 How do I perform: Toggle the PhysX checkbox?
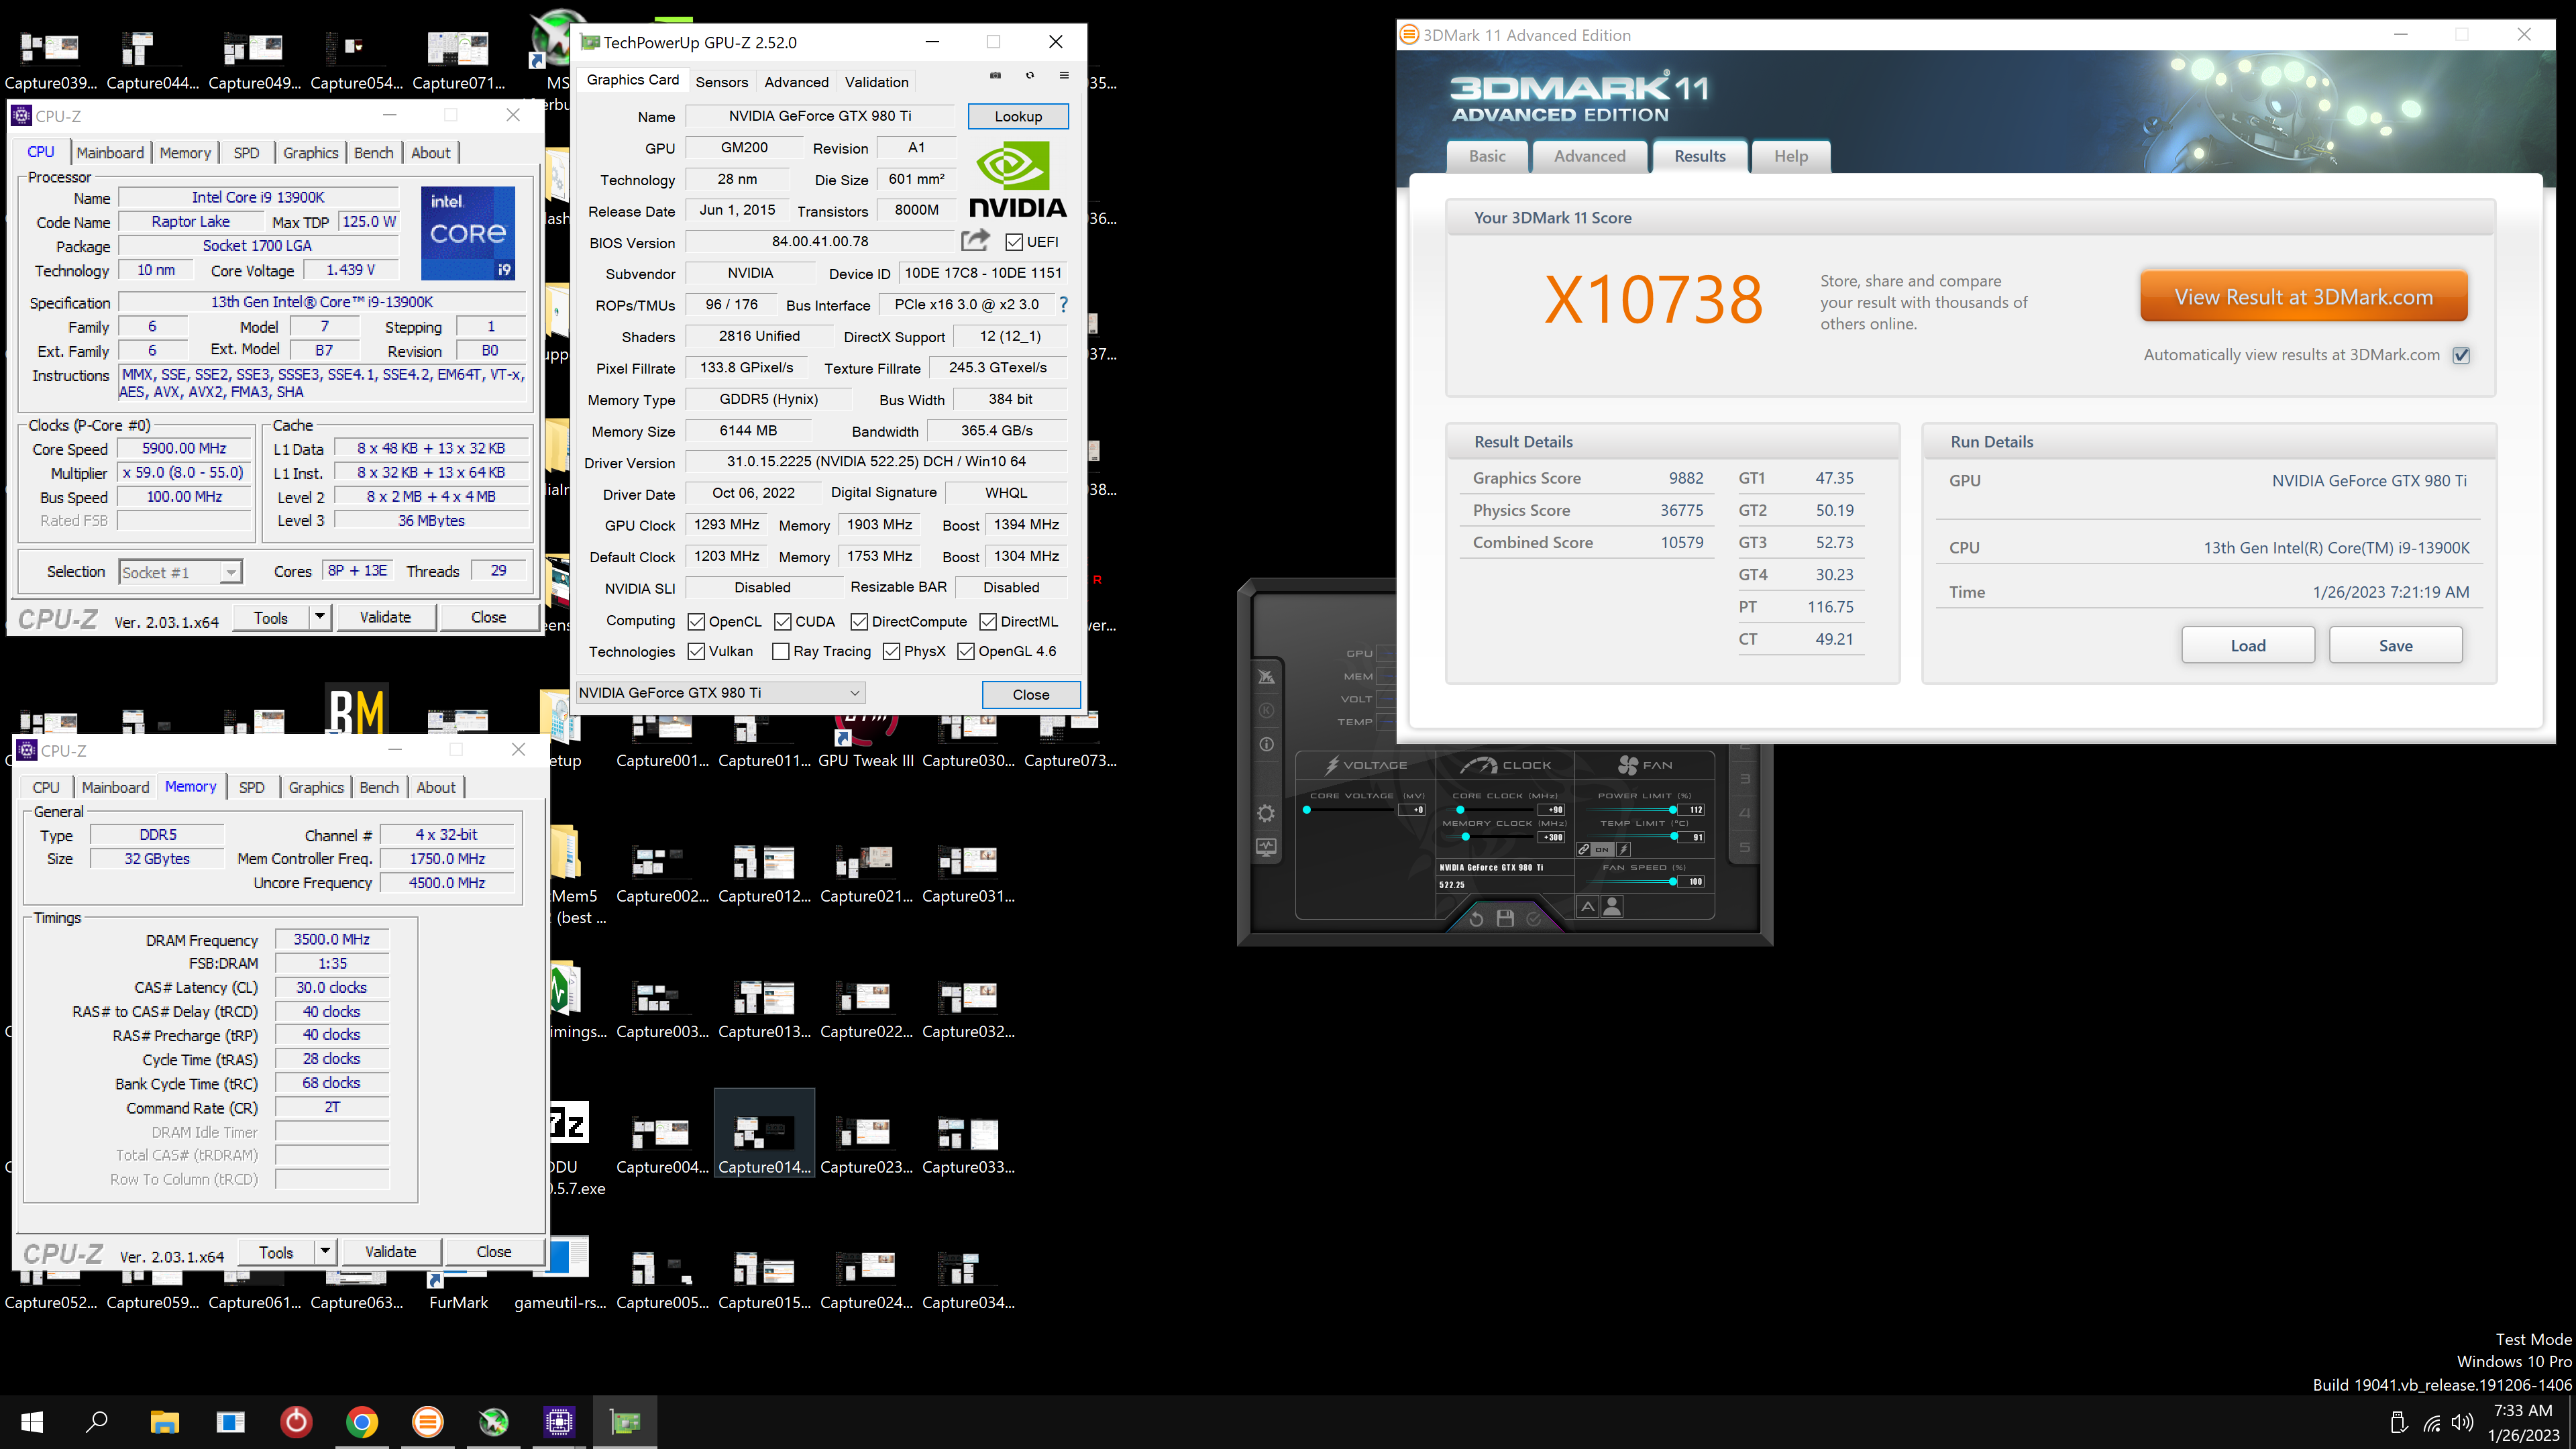point(892,652)
